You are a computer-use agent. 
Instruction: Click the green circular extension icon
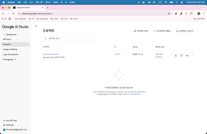click(x=176, y=14)
